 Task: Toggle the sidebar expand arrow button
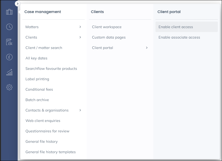18,4
